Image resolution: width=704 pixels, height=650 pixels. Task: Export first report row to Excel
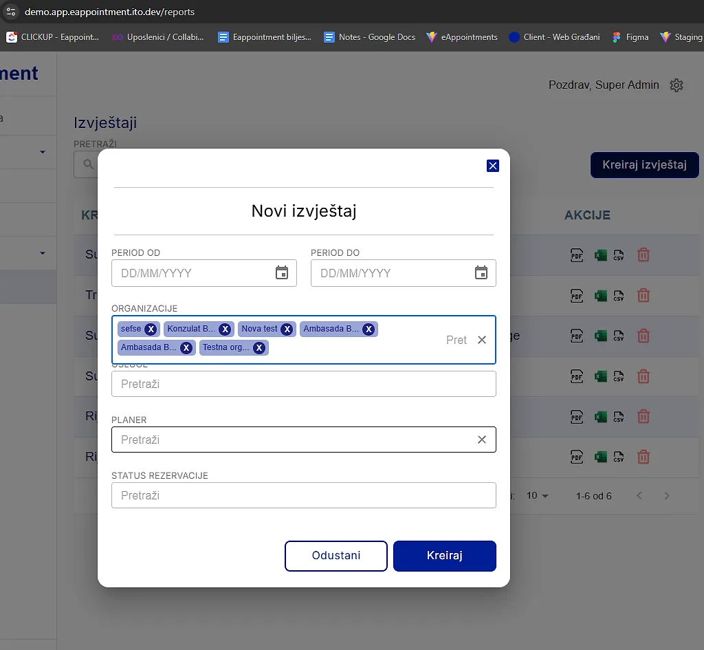pos(600,255)
